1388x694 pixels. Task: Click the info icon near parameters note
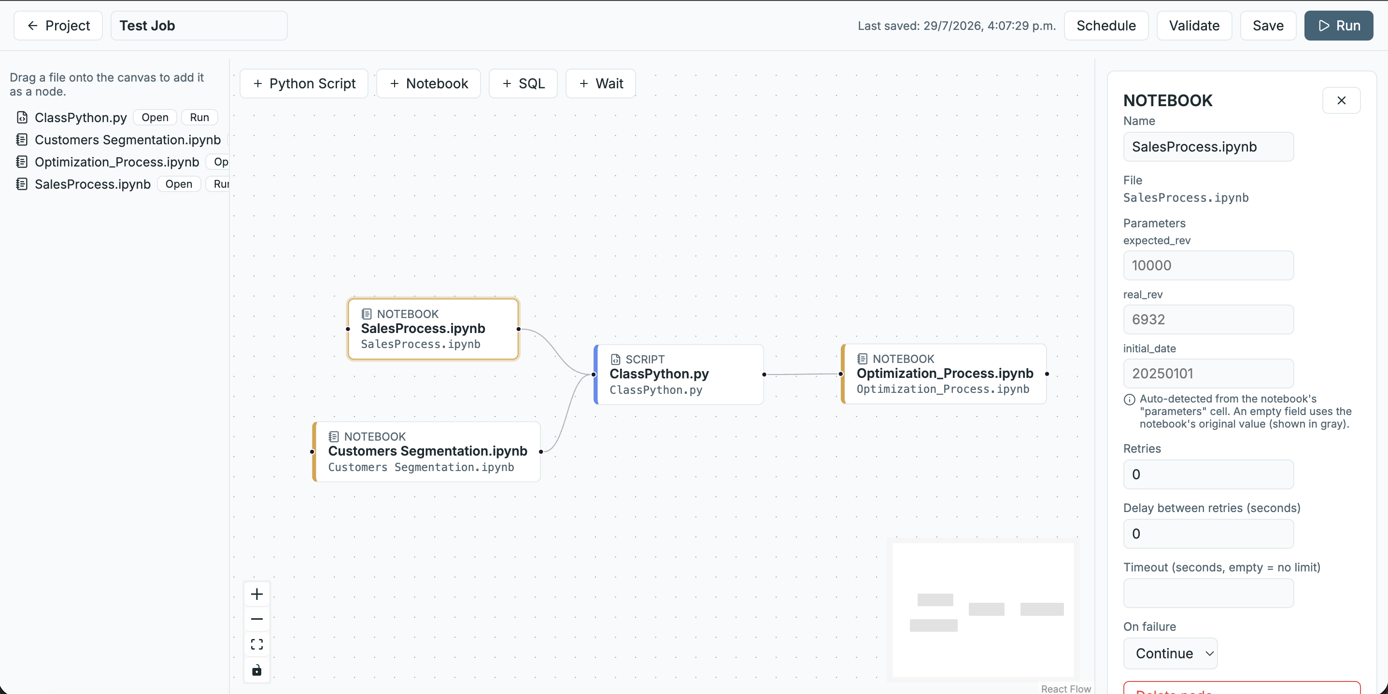(1129, 400)
